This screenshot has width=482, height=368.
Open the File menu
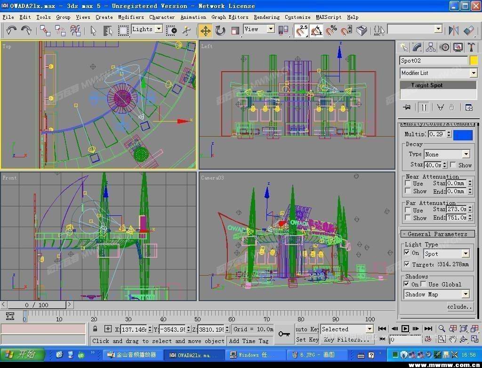point(8,17)
